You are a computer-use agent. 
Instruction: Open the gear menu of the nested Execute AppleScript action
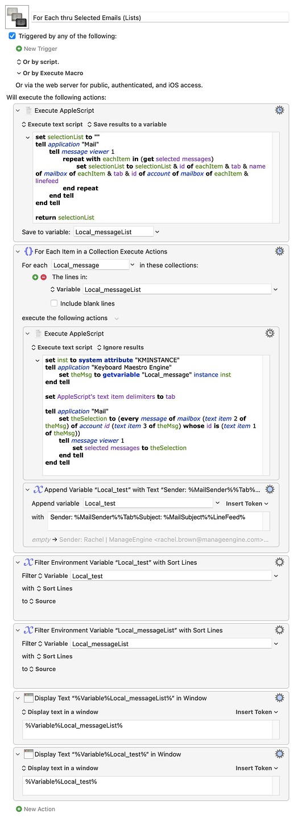(x=270, y=333)
